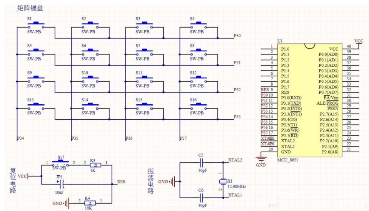This screenshot has width=369, height=211.
Task: Click the 12.00MHz crystal value text
Action: (237, 186)
